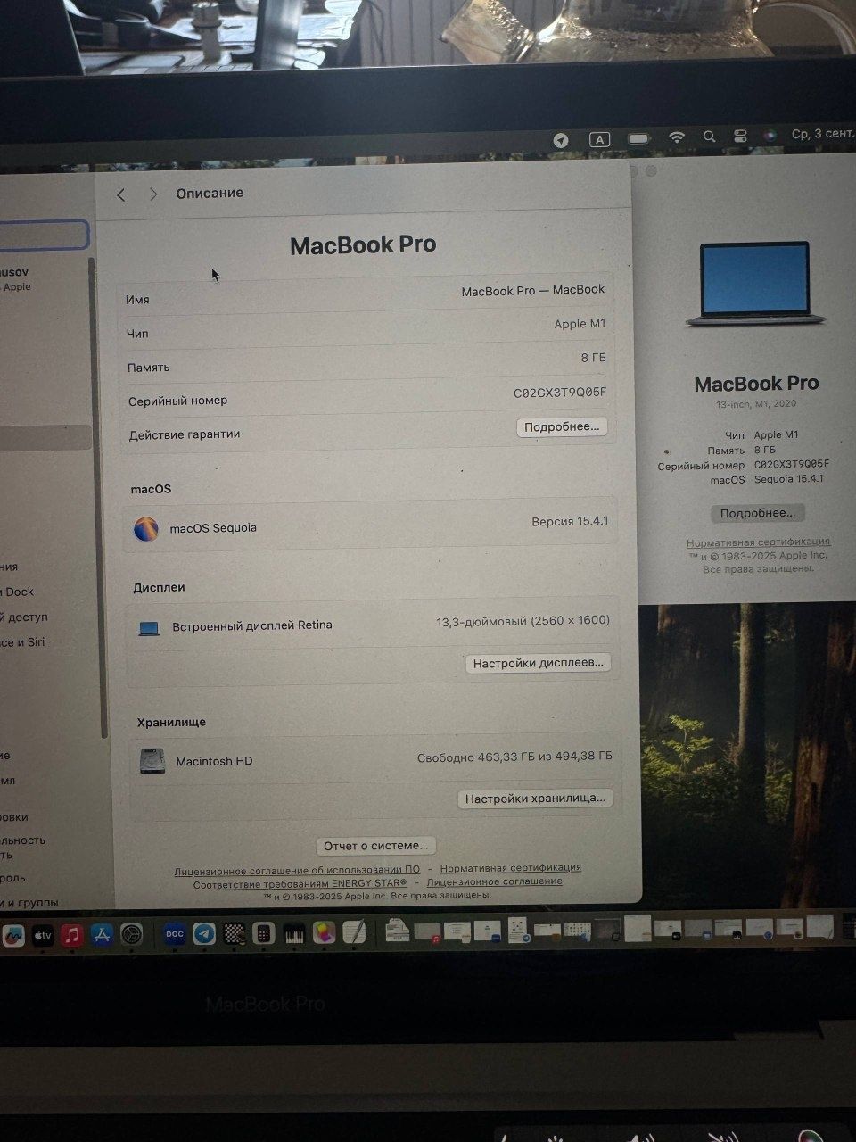856x1142 pixels.
Task: Click the computer name MacBook Pro — MacBook
Action: pyautogui.click(x=533, y=290)
